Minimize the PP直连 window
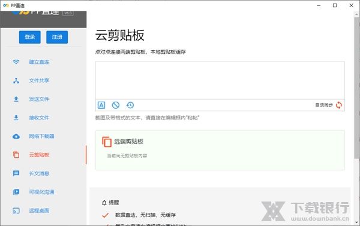Viewport: 360px width, 226px height. 319,5
